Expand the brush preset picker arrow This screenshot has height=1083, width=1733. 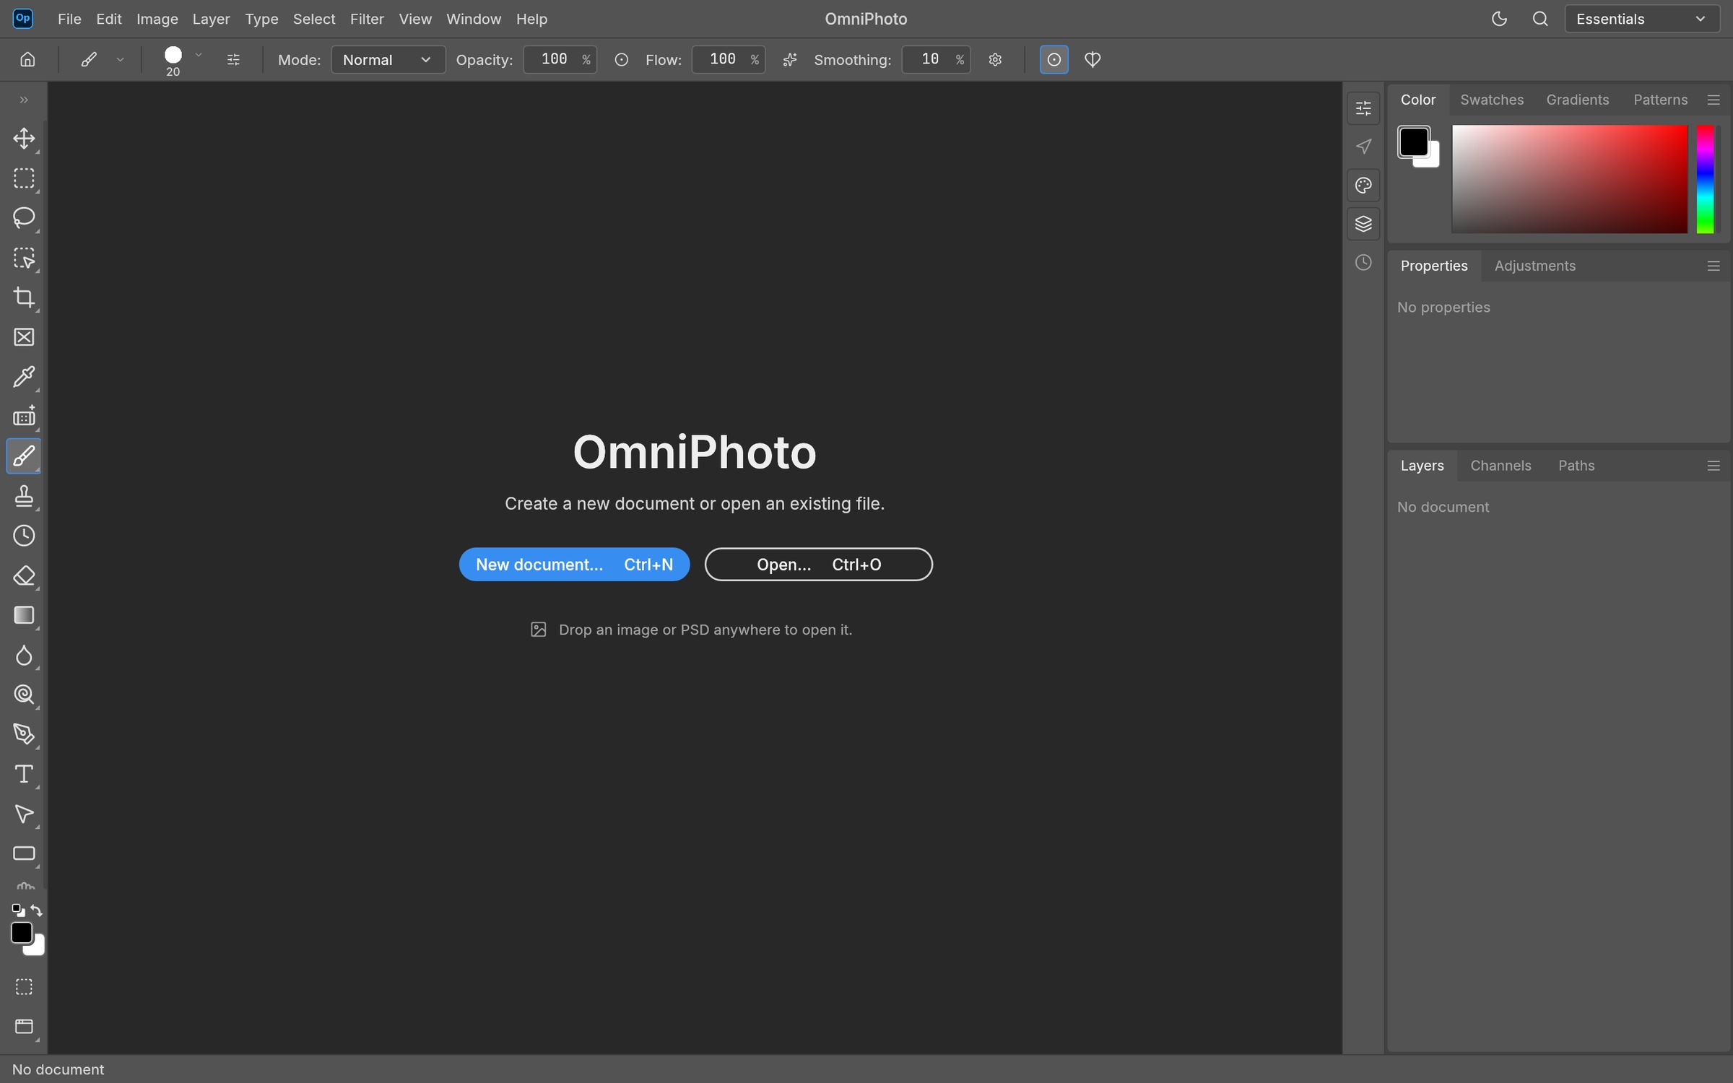pyautogui.click(x=199, y=55)
